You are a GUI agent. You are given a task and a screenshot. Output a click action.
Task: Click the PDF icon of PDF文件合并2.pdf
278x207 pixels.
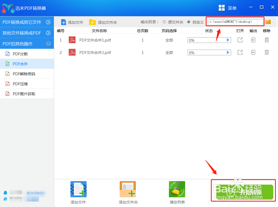click(x=72, y=52)
